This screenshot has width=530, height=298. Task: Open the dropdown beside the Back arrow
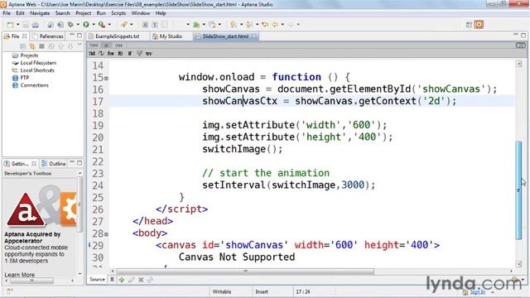pyautogui.click(x=282, y=24)
